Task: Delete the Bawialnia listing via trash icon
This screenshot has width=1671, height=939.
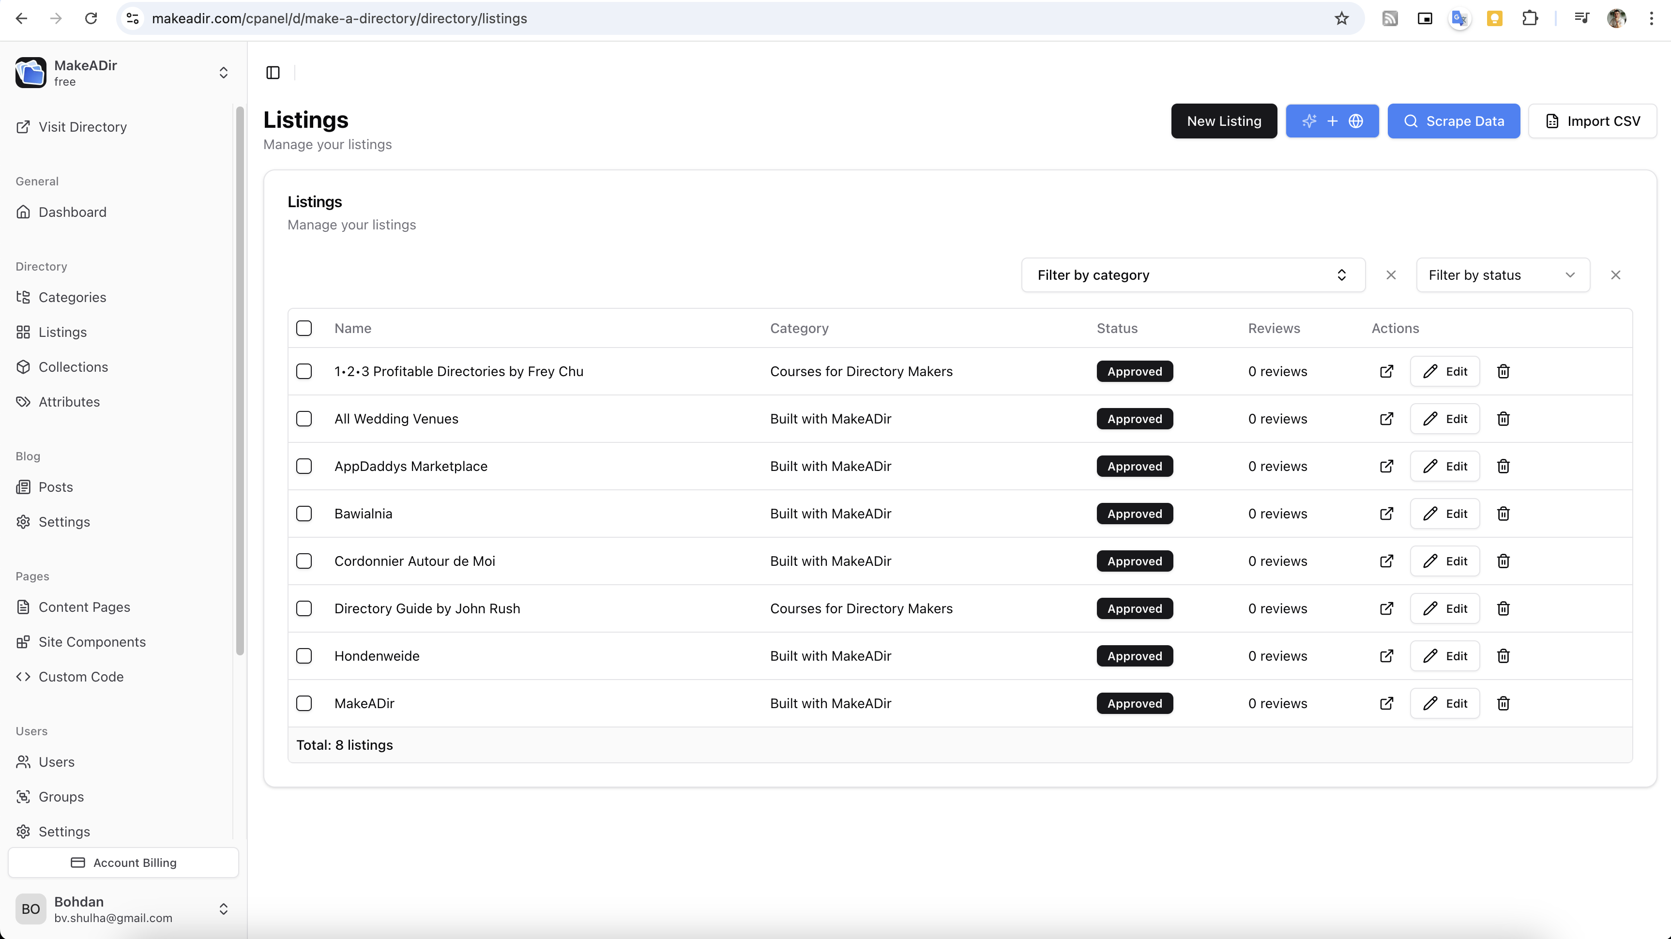Action: pos(1503,514)
